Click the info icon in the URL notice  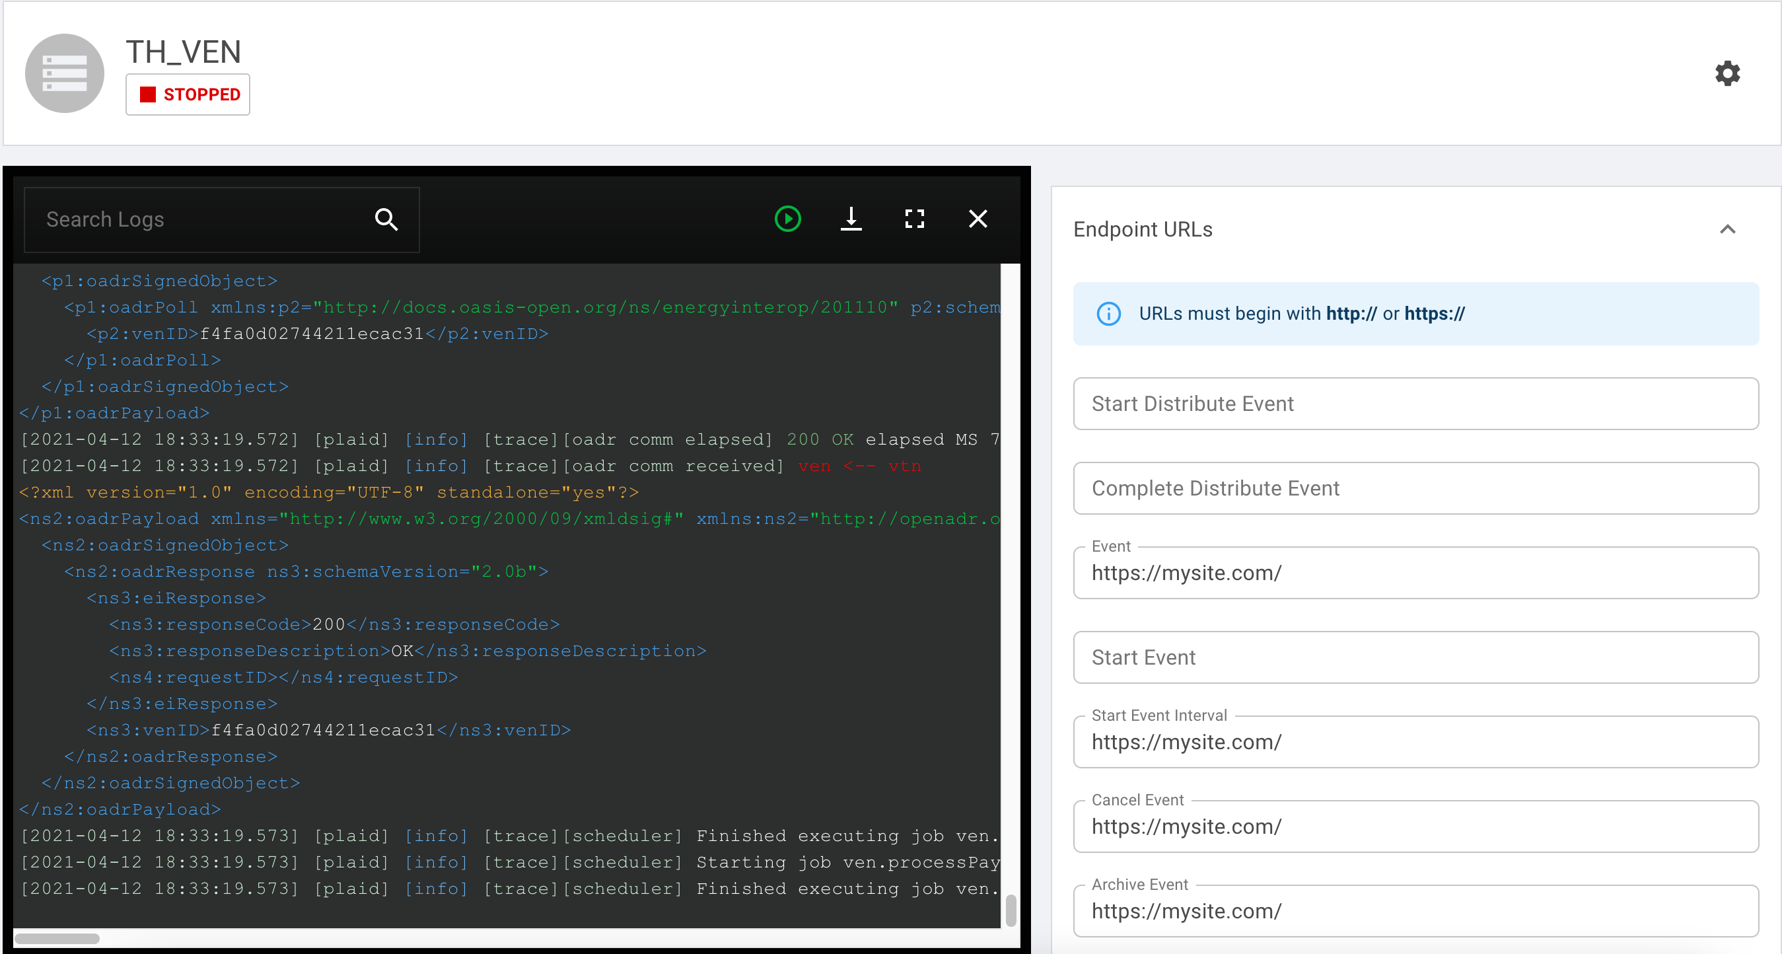coord(1108,314)
